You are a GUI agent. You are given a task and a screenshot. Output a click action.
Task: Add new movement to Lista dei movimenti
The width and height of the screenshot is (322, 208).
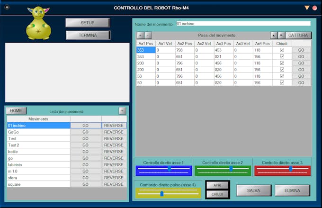tap(122, 111)
